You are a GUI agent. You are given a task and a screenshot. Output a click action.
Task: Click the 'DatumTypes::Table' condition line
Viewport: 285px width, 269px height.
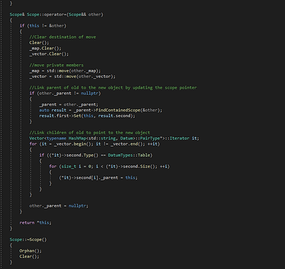[96, 155]
